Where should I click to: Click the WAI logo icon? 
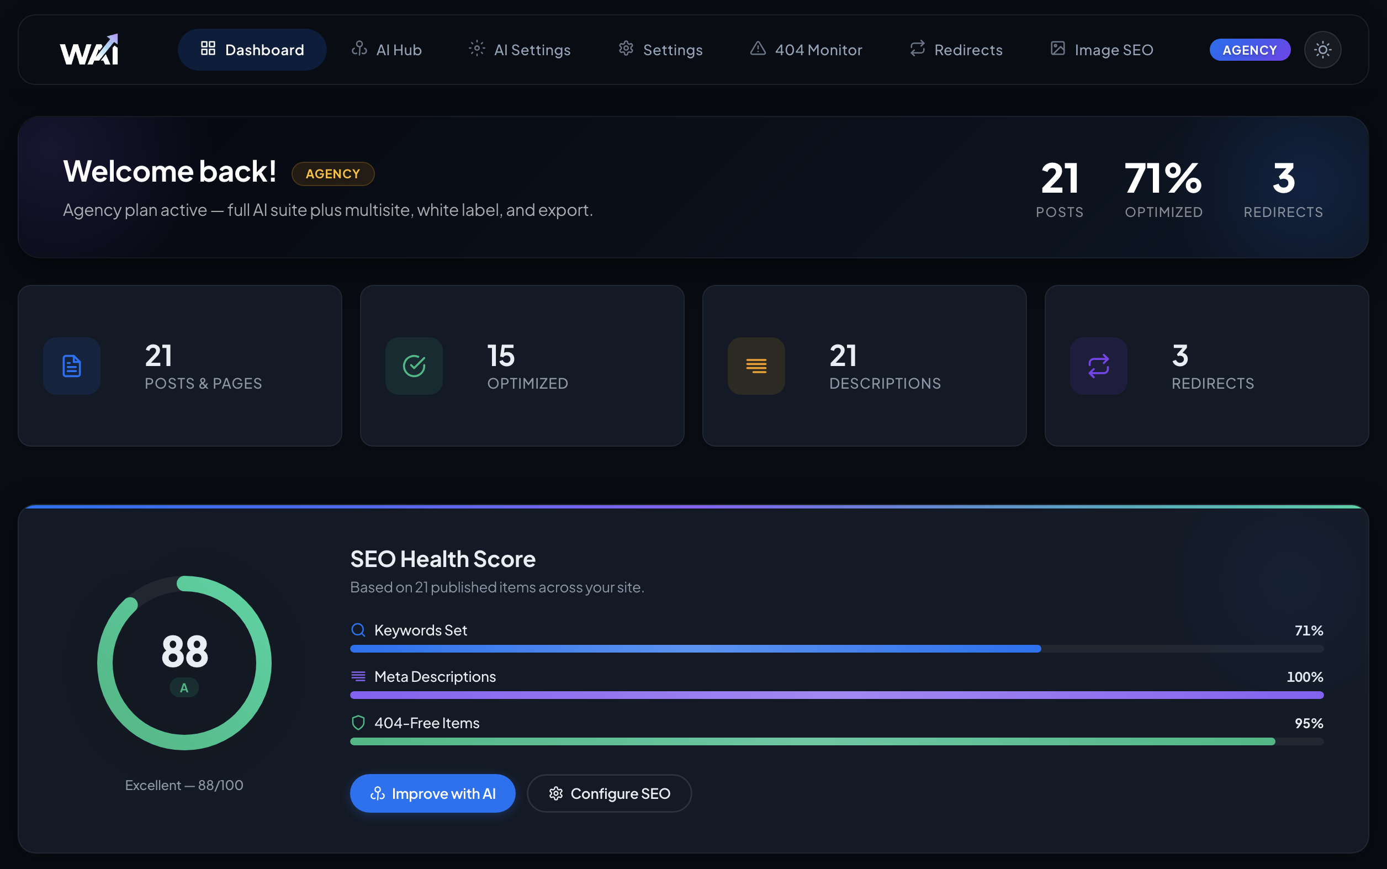coord(89,50)
